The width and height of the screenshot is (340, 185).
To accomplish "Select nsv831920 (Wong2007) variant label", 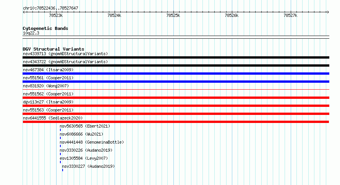I will click(46, 86).
